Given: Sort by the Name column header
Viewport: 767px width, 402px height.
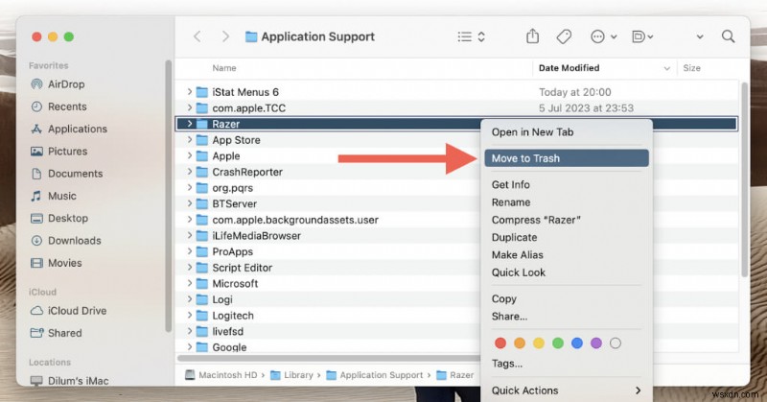Looking at the screenshot, I should (224, 68).
